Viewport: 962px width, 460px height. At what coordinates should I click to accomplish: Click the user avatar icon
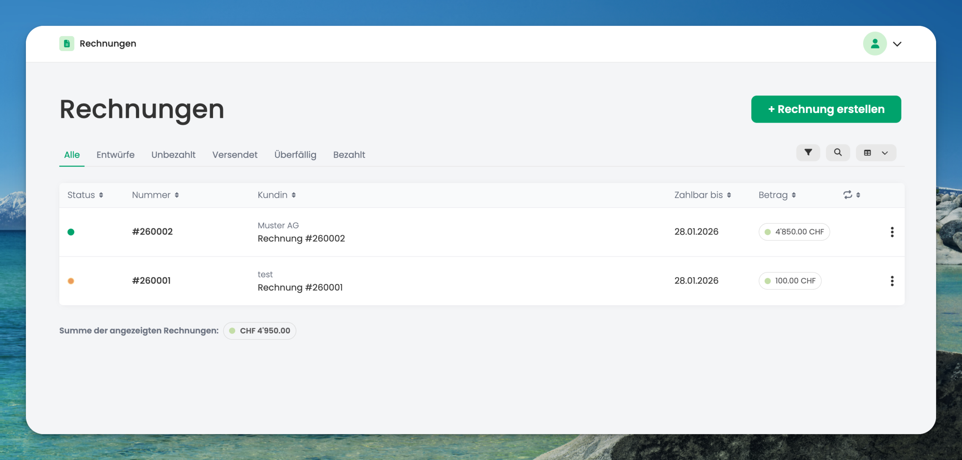(874, 44)
